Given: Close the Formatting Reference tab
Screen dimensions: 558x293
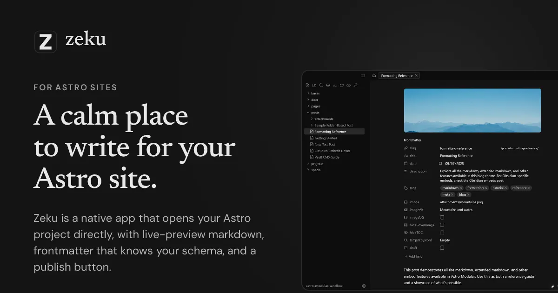Looking at the screenshot, I should pos(416,75).
